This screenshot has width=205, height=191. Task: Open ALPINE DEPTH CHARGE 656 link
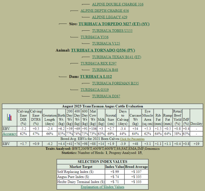pyautogui.click(x=105, y=11)
